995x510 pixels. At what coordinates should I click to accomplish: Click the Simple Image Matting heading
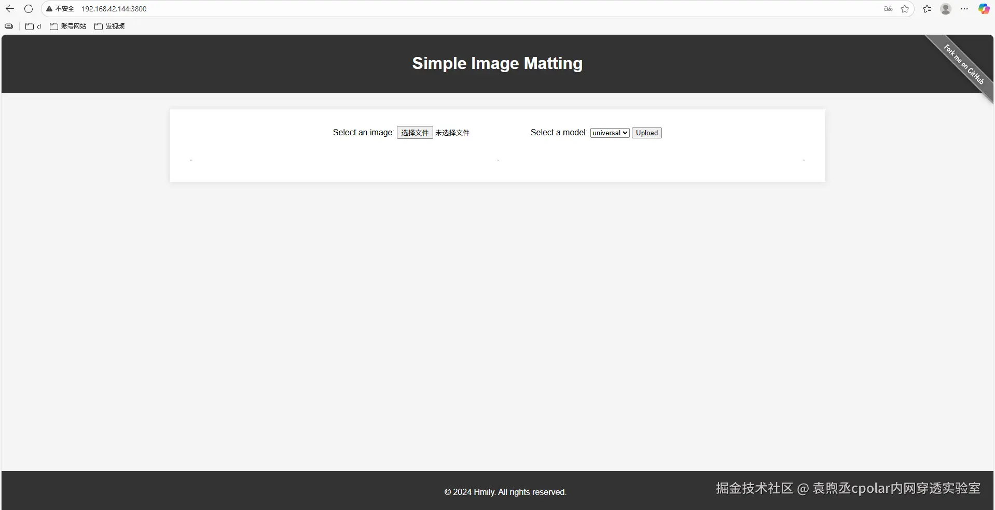[497, 63]
